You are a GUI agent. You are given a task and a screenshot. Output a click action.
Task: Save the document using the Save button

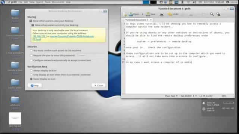151,14
